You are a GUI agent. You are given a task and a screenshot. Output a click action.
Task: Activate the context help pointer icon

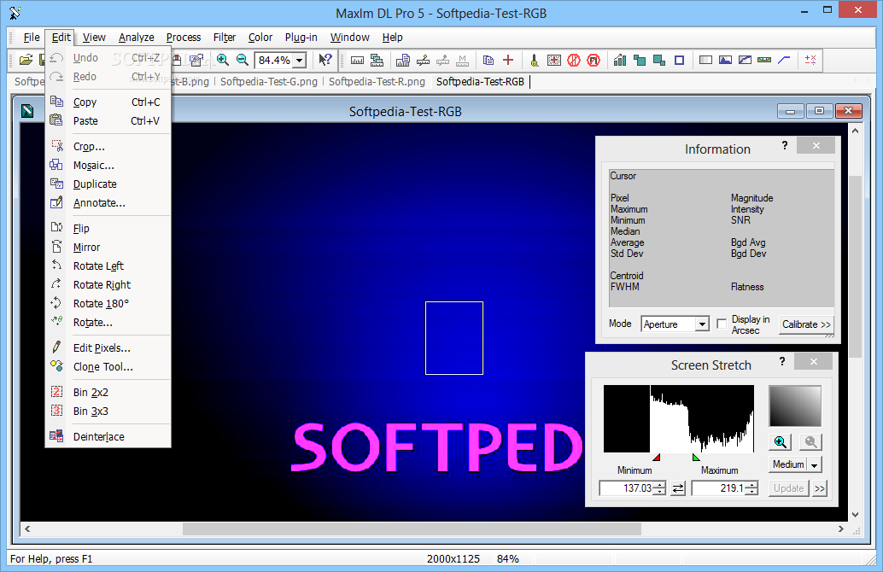pos(325,60)
